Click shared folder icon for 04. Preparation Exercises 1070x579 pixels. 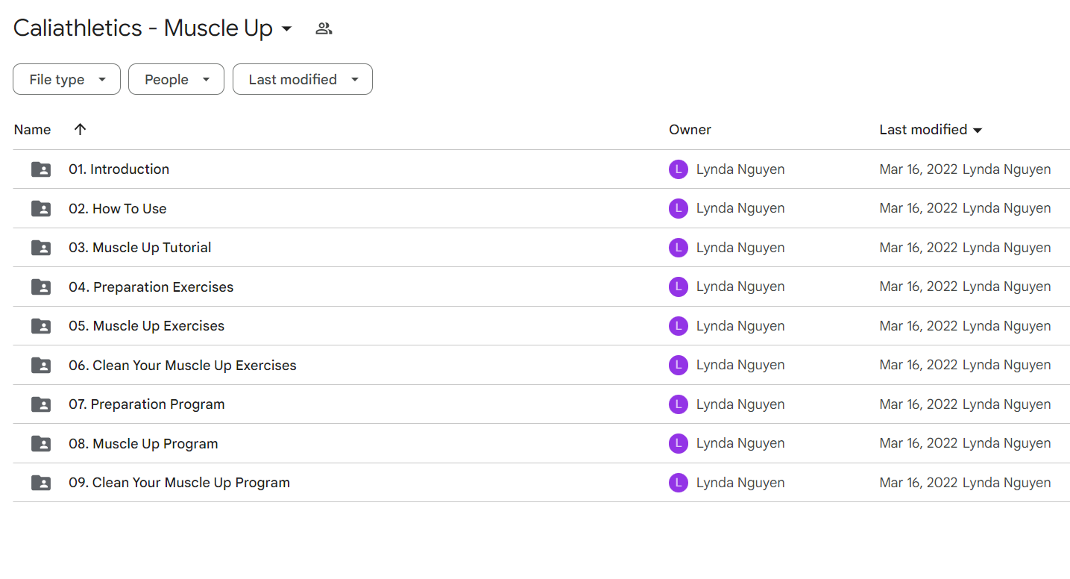(41, 287)
